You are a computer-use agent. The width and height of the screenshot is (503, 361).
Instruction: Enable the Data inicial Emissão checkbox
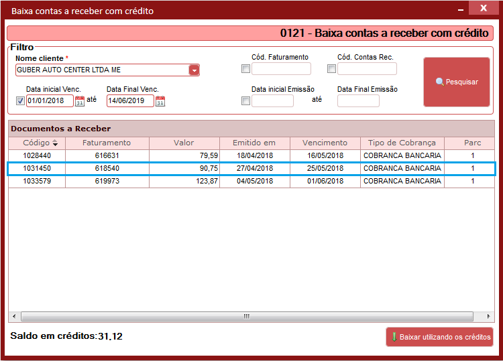(245, 101)
